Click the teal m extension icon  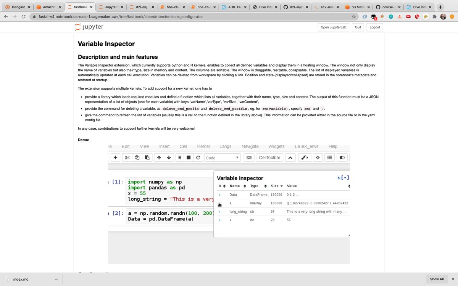(x=391, y=16)
